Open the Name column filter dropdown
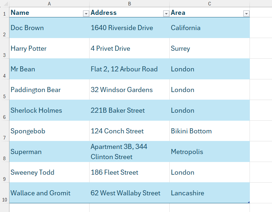This screenshot has width=272, height=212. pyautogui.click(x=86, y=13)
